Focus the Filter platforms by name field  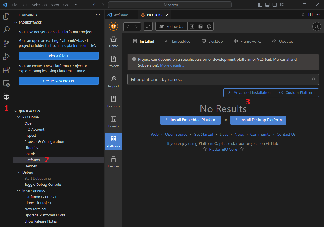220,80
